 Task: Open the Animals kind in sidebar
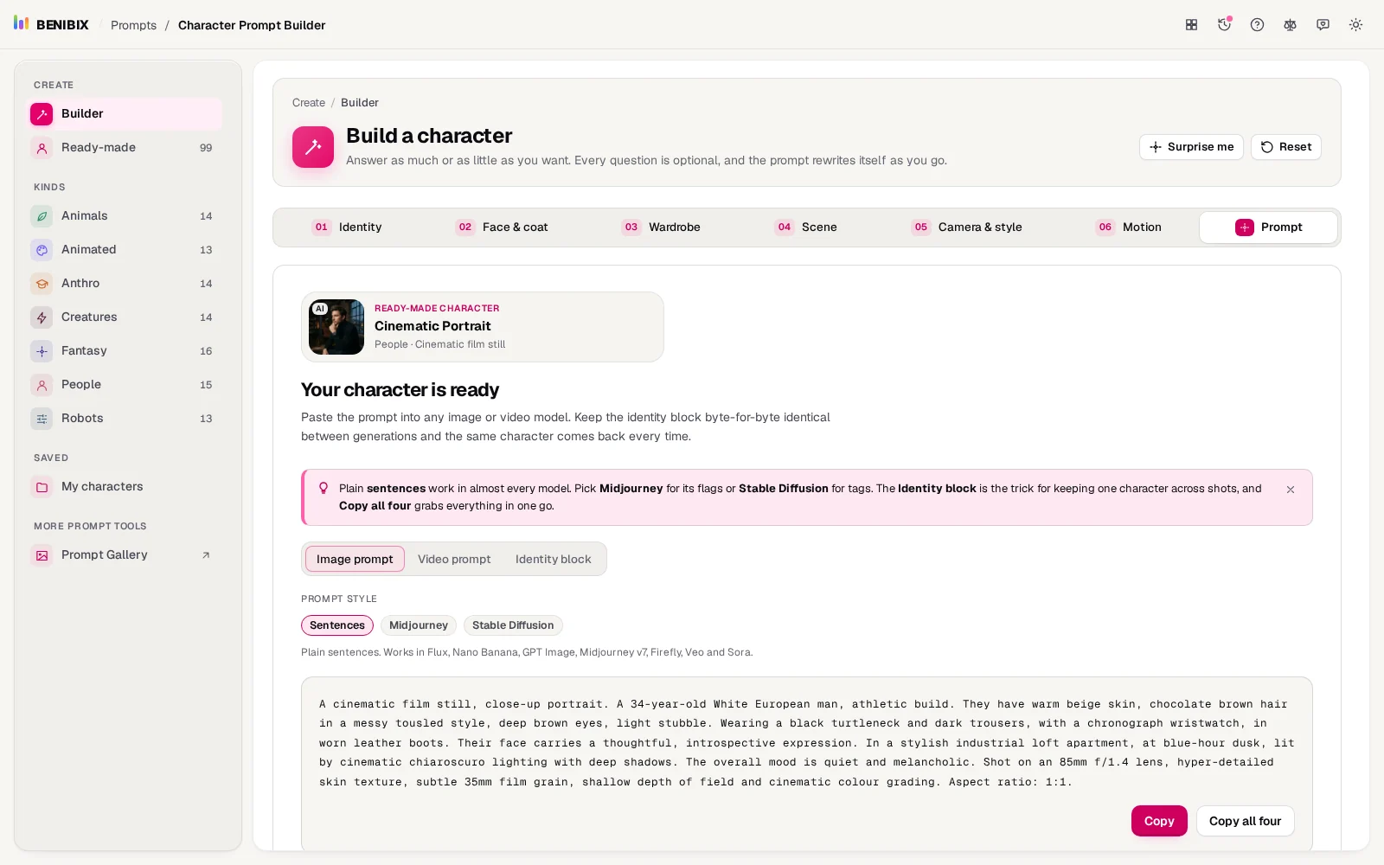pyautogui.click(x=125, y=216)
